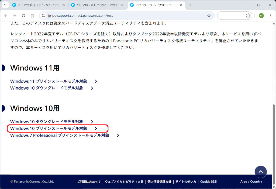Click the Windows 11用 heading text
The height and width of the screenshot is (189, 276).
35,68
